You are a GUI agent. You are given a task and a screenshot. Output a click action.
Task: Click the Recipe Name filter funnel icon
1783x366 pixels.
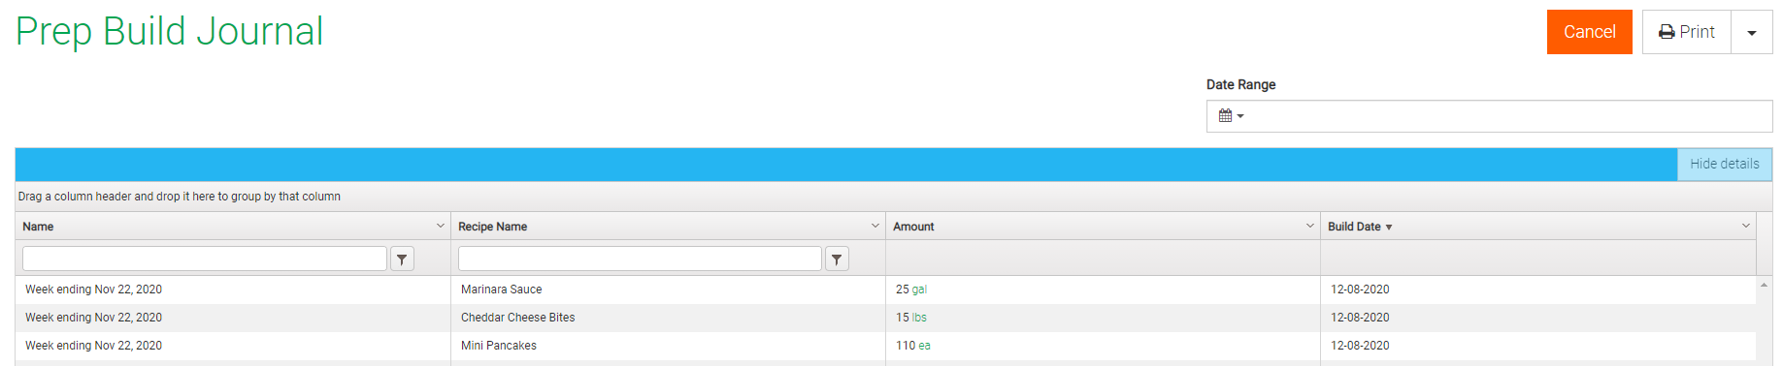point(837,259)
